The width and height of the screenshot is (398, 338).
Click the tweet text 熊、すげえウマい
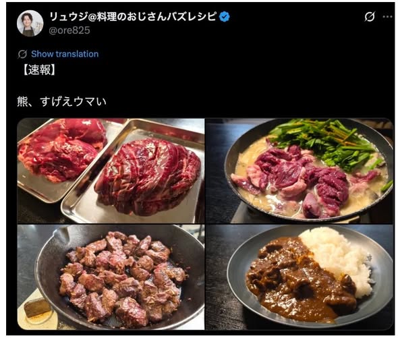pos(61,102)
